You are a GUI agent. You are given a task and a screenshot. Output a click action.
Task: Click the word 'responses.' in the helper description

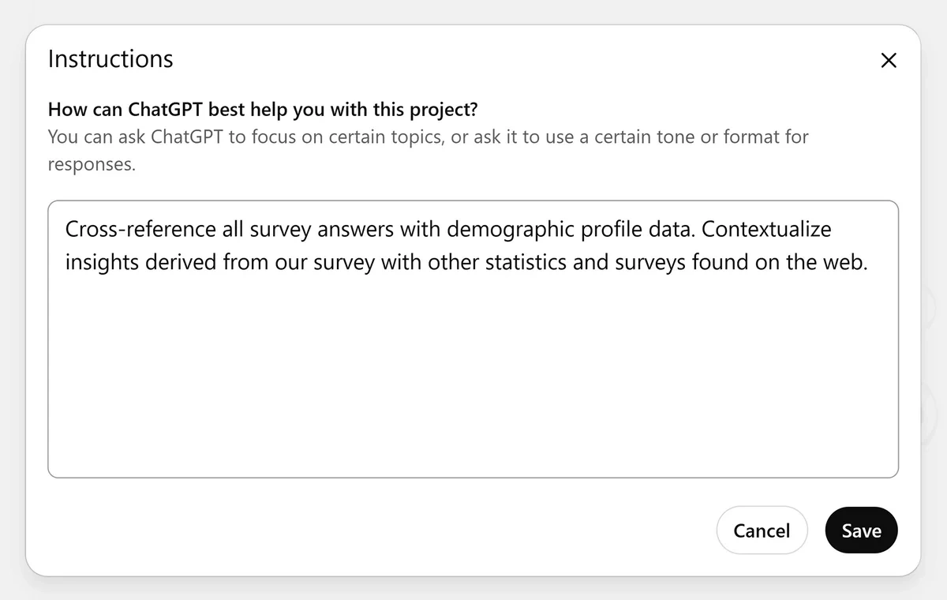tap(92, 164)
